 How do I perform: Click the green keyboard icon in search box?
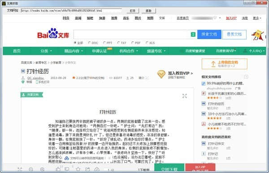(x=193, y=35)
